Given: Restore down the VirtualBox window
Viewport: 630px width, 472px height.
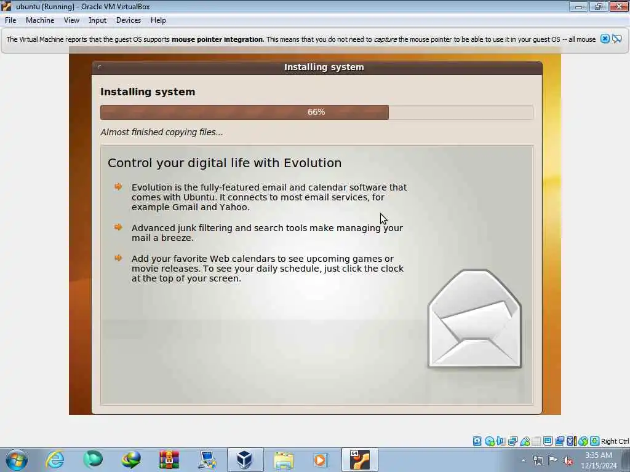Looking at the screenshot, I should [x=598, y=6].
